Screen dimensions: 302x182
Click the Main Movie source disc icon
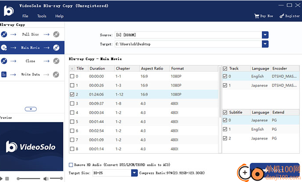[x=4, y=48]
